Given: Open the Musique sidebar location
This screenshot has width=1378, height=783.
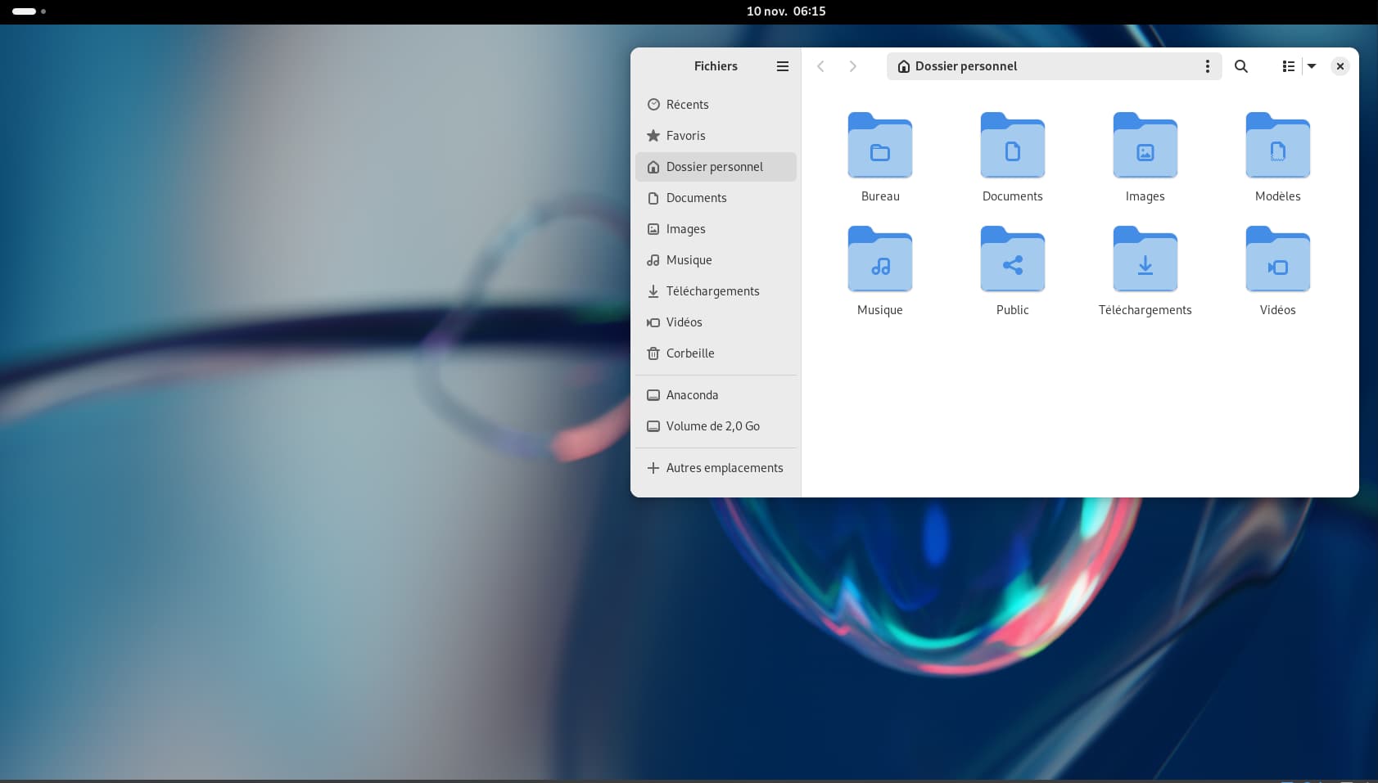Looking at the screenshot, I should pyautogui.click(x=689, y=259).
